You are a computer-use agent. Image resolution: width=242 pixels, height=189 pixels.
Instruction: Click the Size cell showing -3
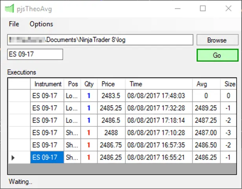(228, 133)
